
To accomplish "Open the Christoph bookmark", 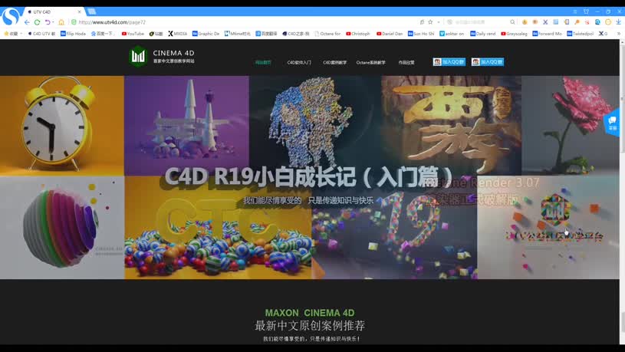I will click(358, 34).
